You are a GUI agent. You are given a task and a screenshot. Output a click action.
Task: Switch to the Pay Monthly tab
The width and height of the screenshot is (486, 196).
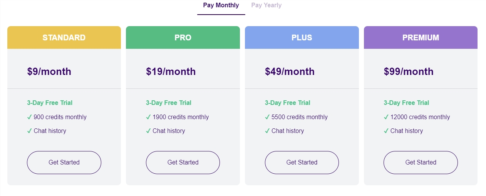[221, 5]
